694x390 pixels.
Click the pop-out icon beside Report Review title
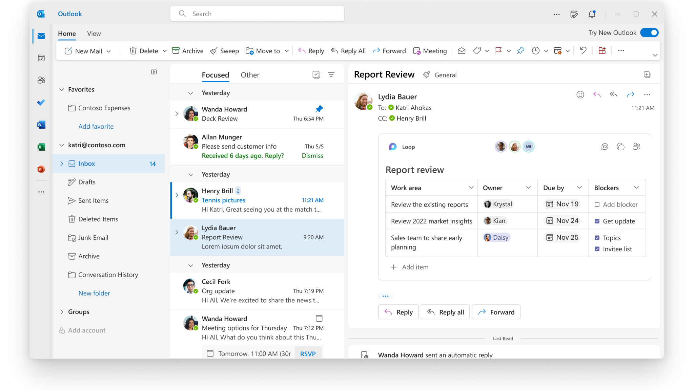point(647,74)
